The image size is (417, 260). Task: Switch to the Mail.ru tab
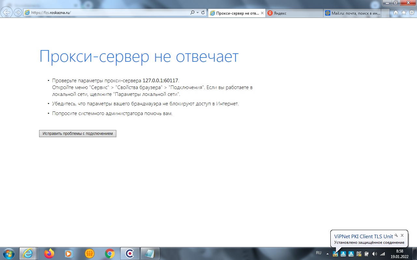pos(352,13)
